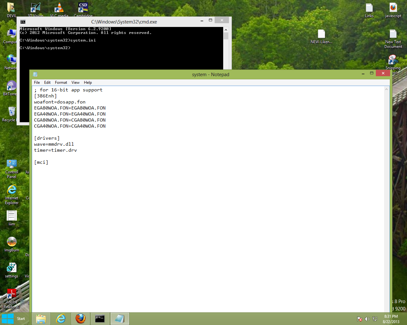Click the network tray icon
This screenshot has height=325, width=407.
pos(375,319)
